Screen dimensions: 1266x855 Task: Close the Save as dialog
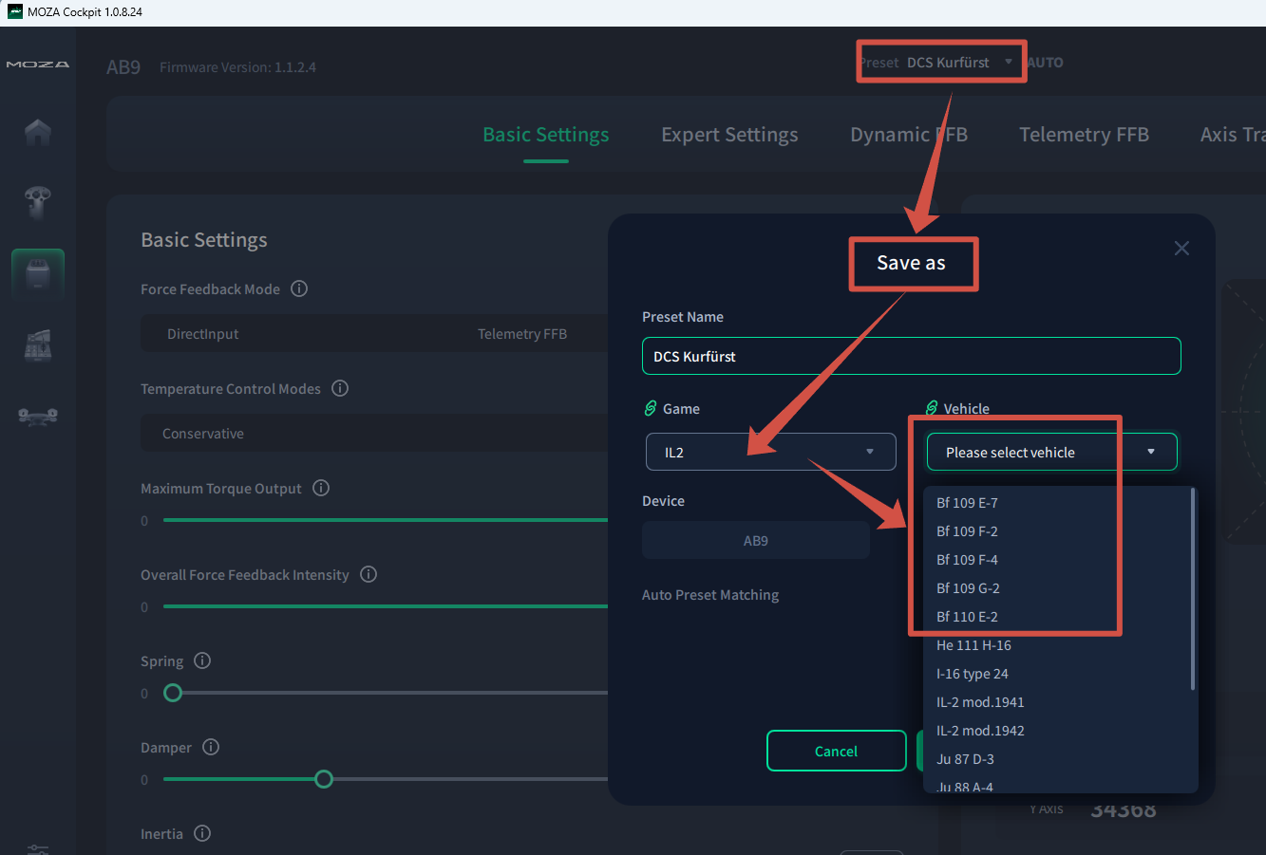click(1181, 249)
